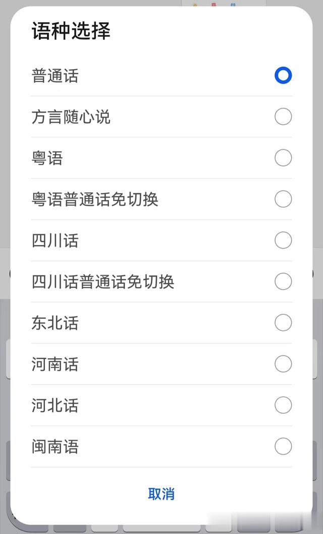Tap the 方言随心说 list entry text

[71, 117]
